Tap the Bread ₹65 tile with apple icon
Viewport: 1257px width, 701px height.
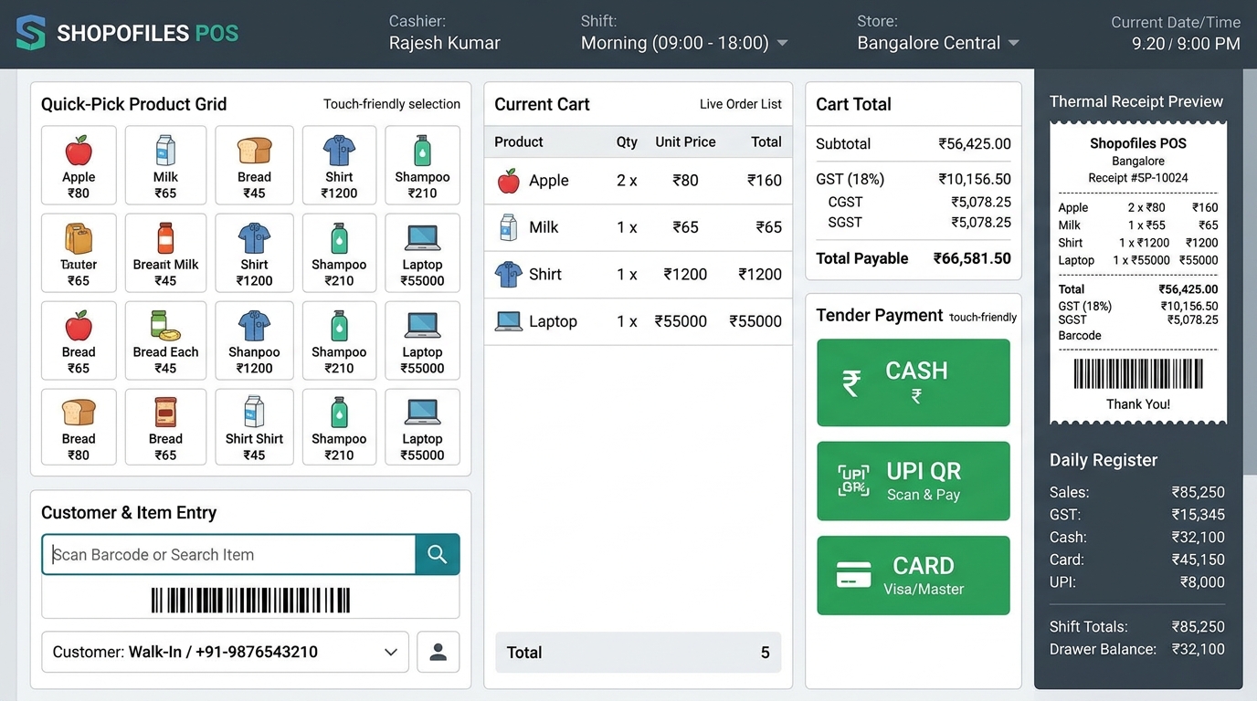pos(79,340)
